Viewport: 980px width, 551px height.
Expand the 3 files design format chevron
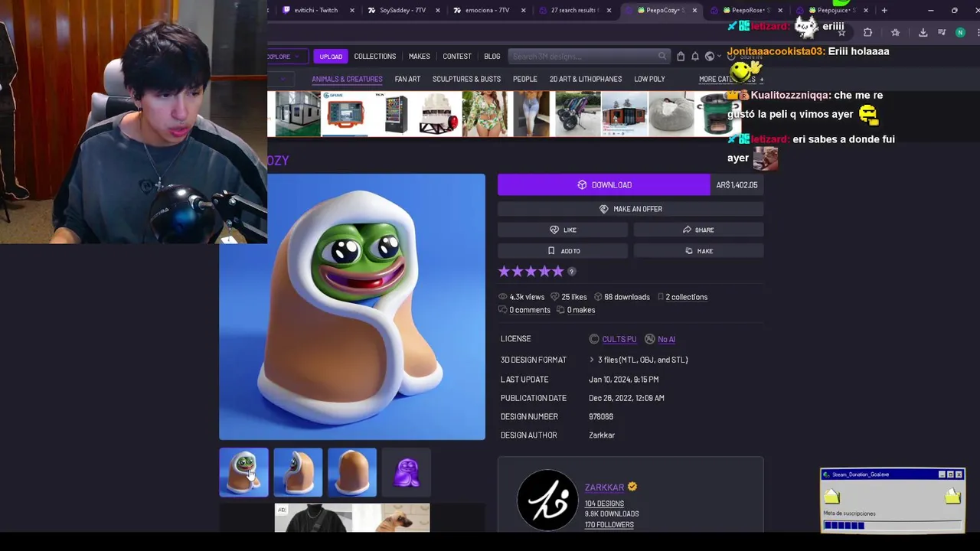(x=592, y=360)
